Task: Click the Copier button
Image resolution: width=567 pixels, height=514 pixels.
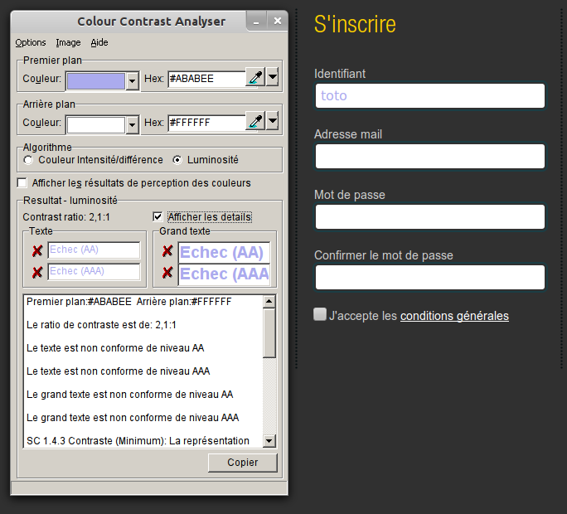Action: pyautogui.click(x=243, y=463)
